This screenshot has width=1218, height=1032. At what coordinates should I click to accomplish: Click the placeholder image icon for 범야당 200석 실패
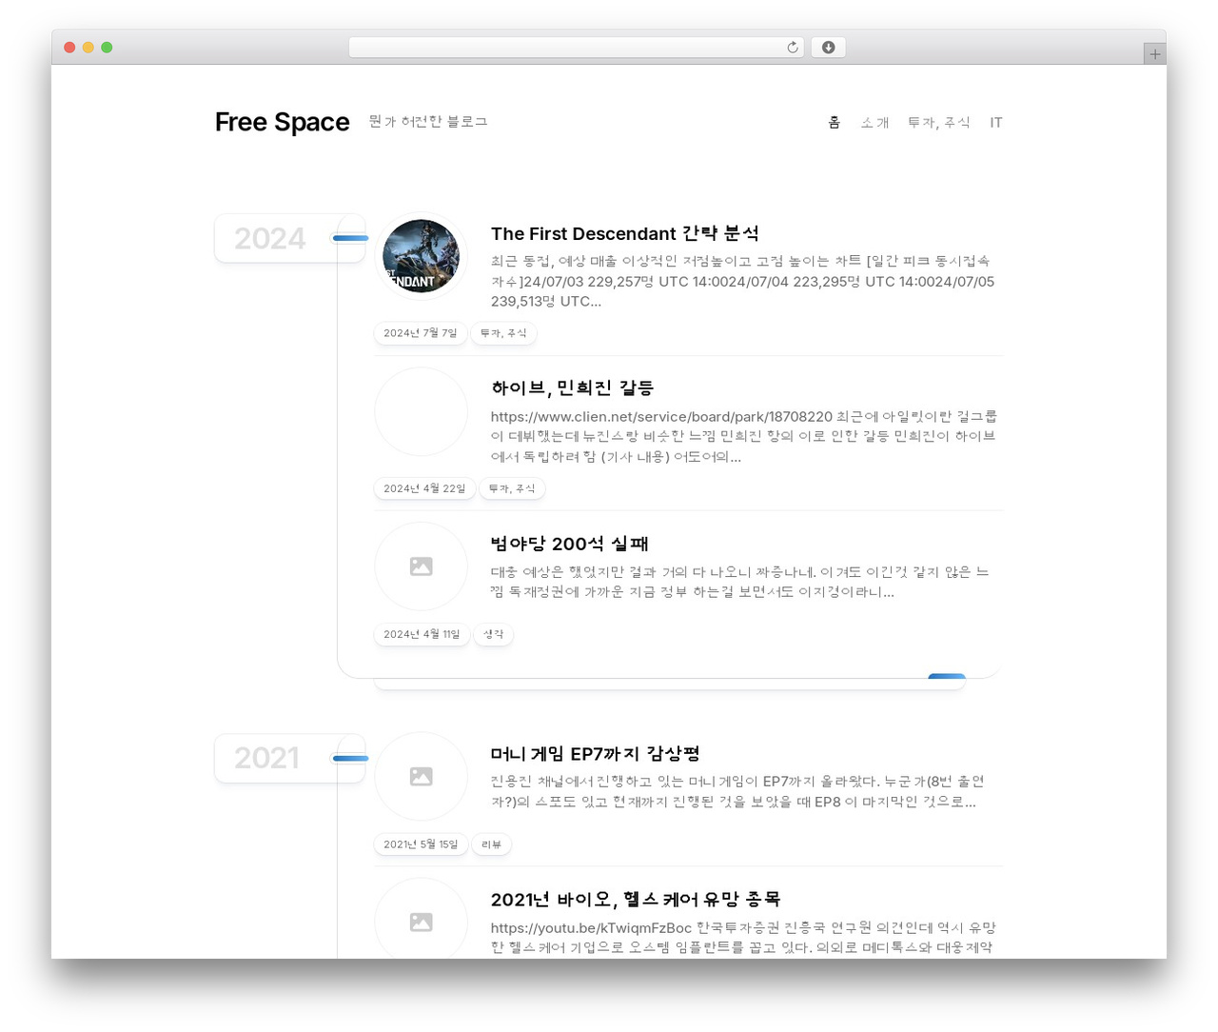pos(421,566)
